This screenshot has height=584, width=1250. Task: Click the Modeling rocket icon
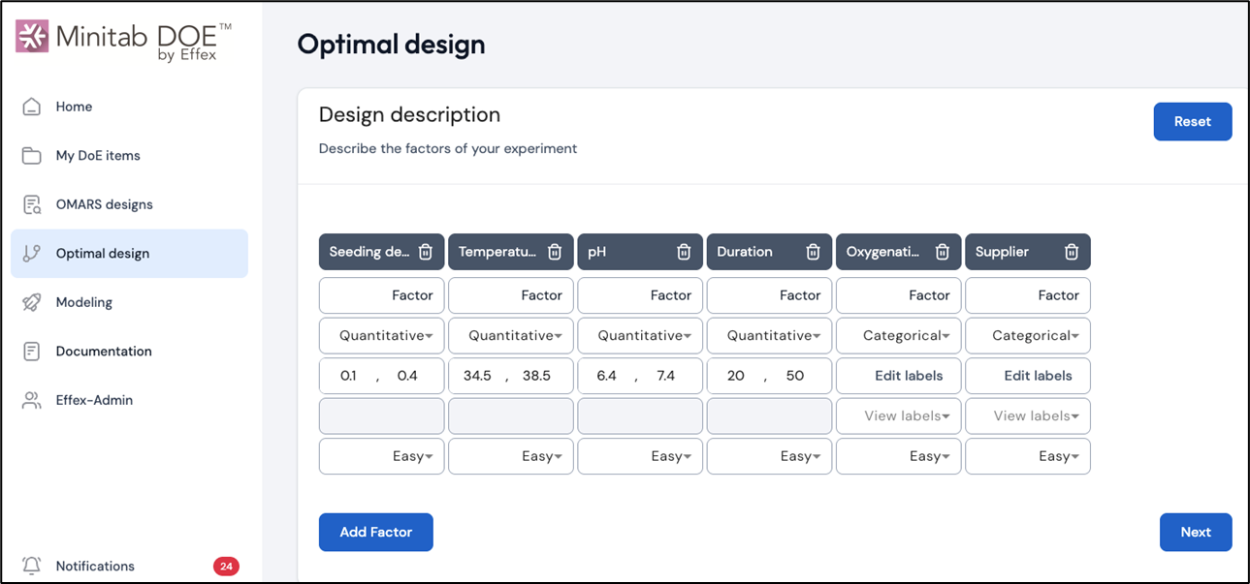click(x=32, y=302)
